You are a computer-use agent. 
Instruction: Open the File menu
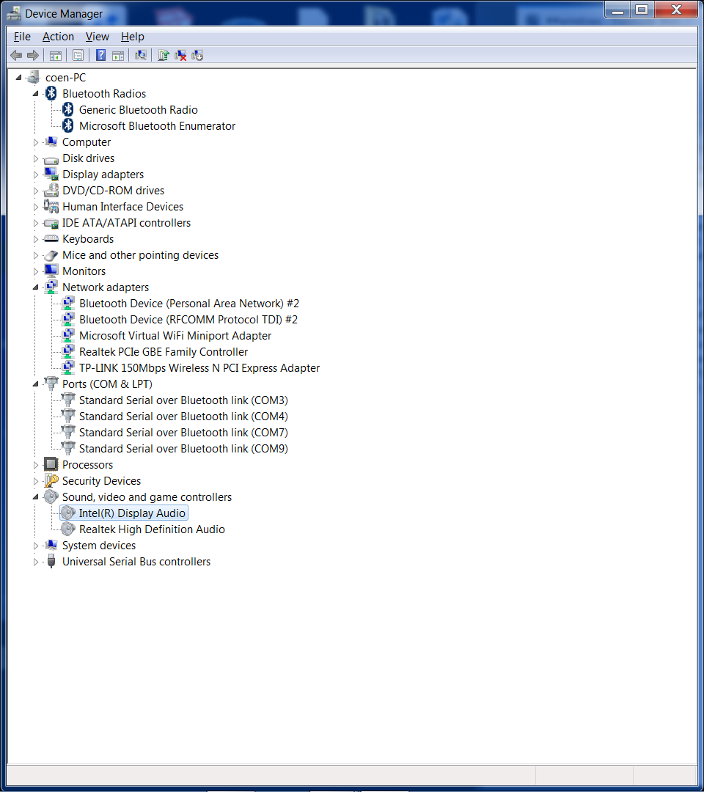22,37
